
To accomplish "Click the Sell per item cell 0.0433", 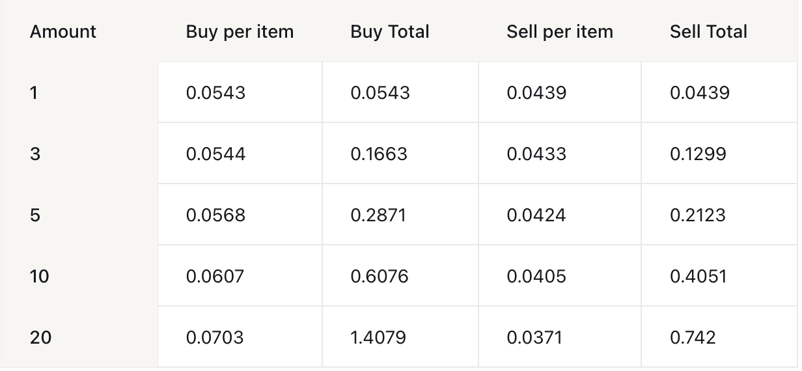I will 536,154.
